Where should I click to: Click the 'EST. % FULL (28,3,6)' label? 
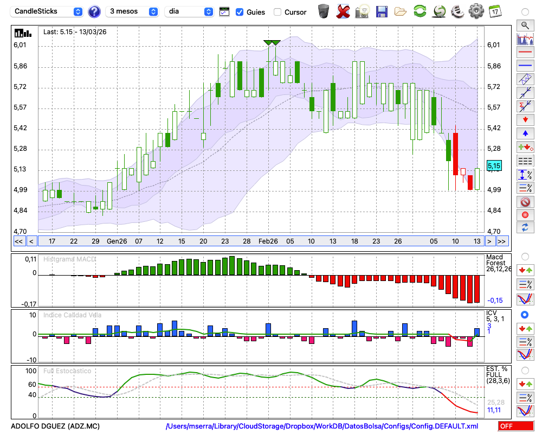[x=498, y=375]
